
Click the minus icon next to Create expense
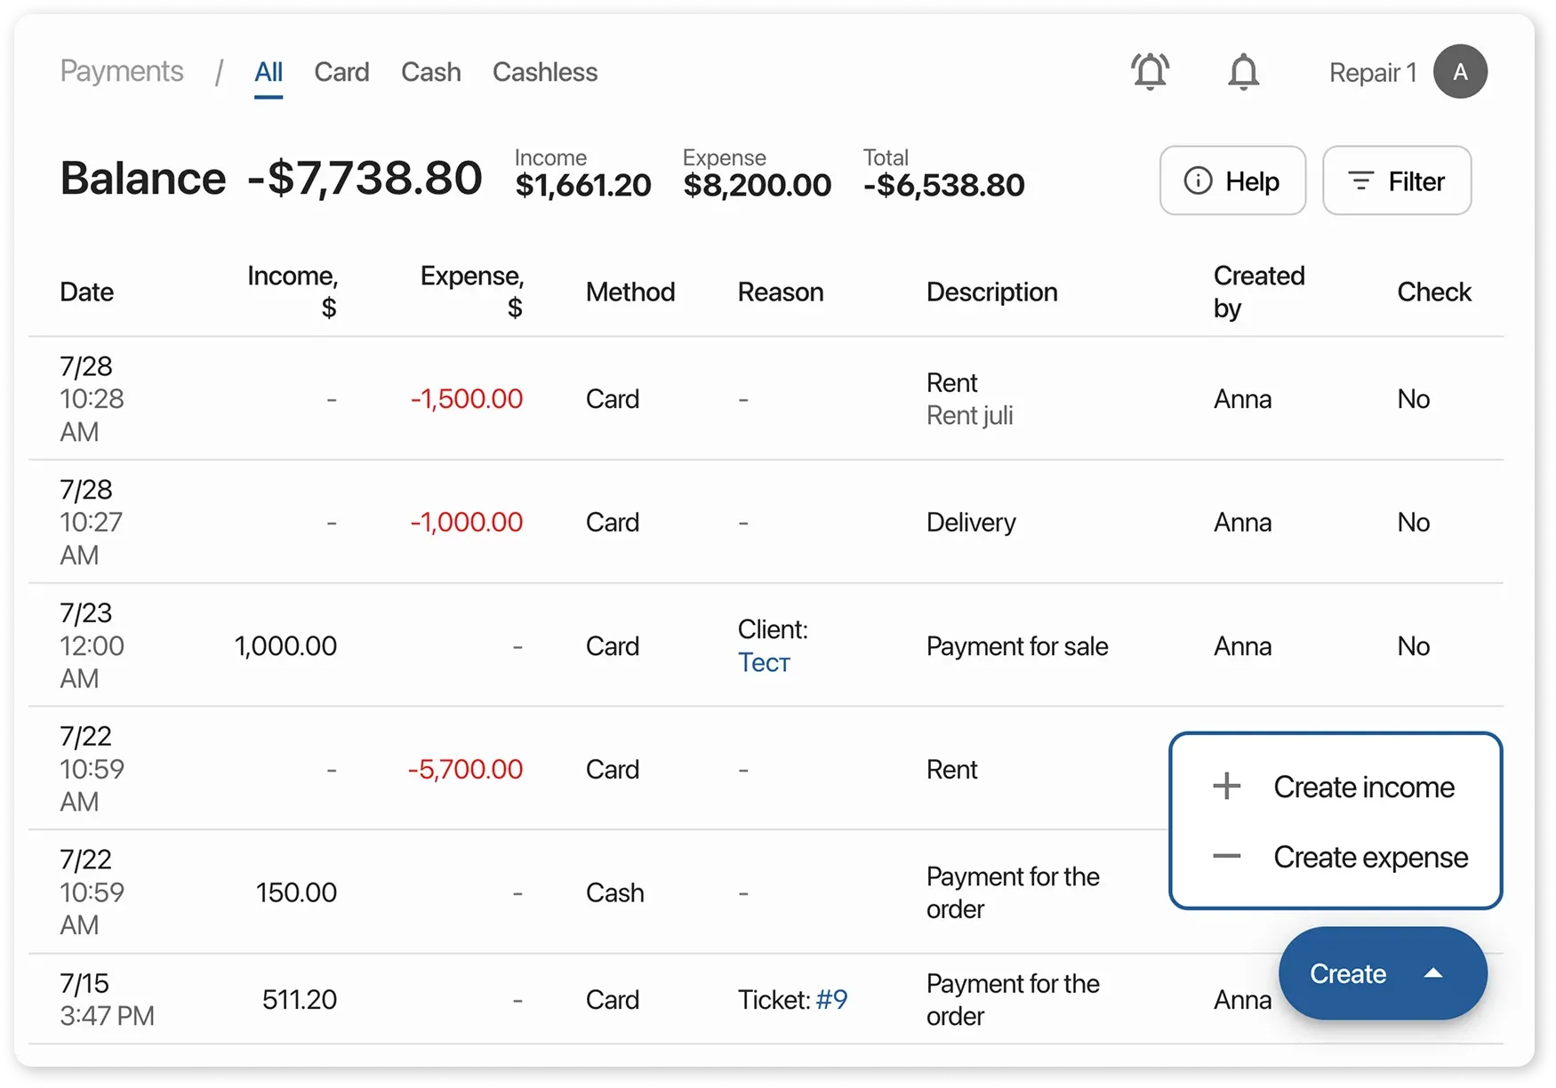pyautogui.click(x=1225, y=856)
